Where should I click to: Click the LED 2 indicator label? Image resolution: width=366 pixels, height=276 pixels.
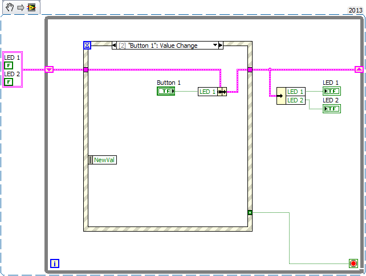(x=331, y=100)
